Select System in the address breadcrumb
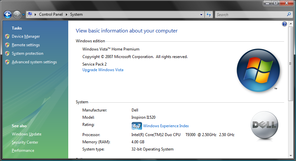This screenshot has width=296, height=161. 76,14
